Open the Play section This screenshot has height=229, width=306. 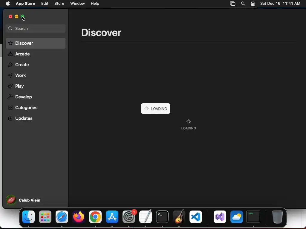coord(36,86)
